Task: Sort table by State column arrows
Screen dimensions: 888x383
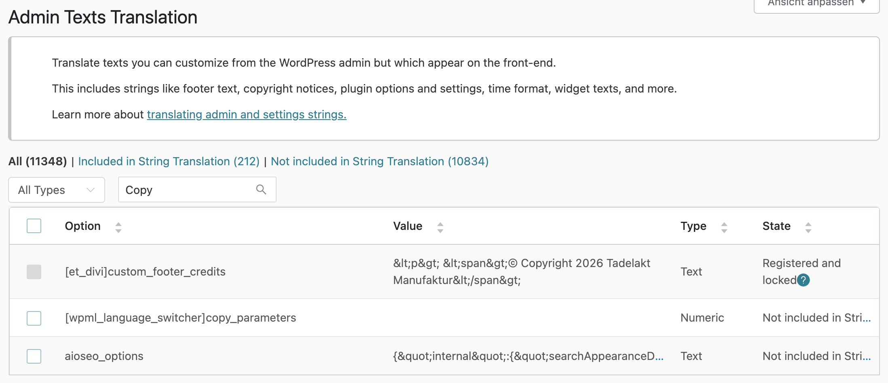Action: 808,227
